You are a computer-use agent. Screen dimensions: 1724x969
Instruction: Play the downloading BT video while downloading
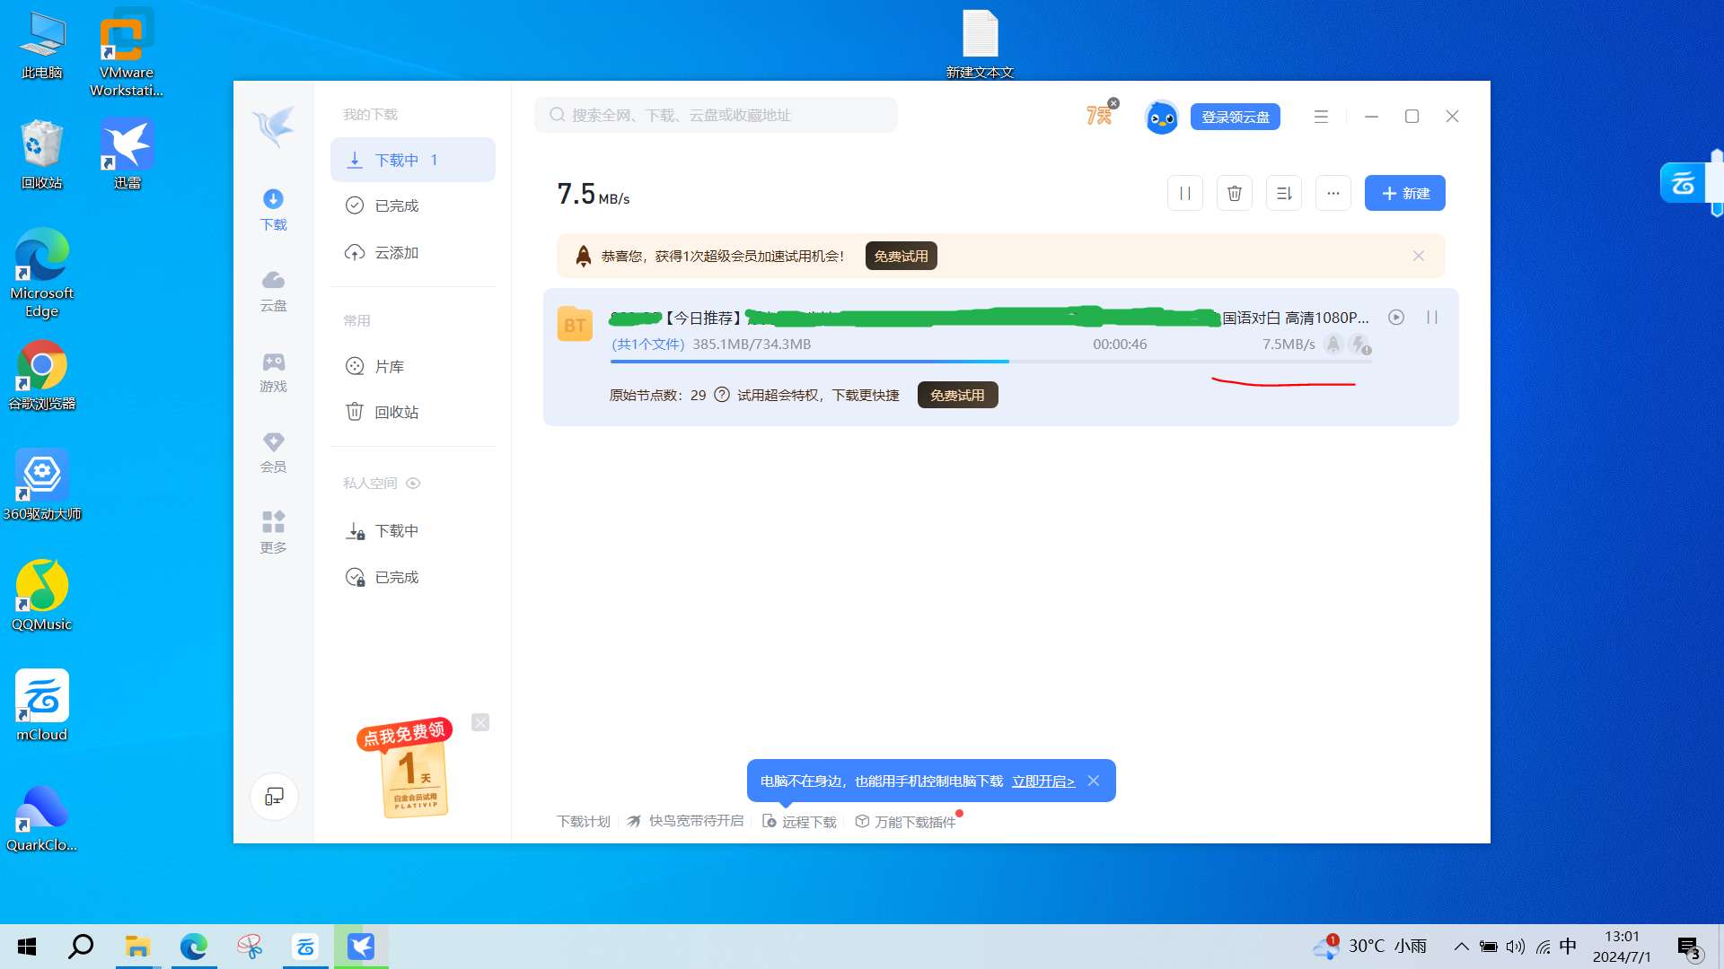pyautogui.click(x=1395, y=317)
